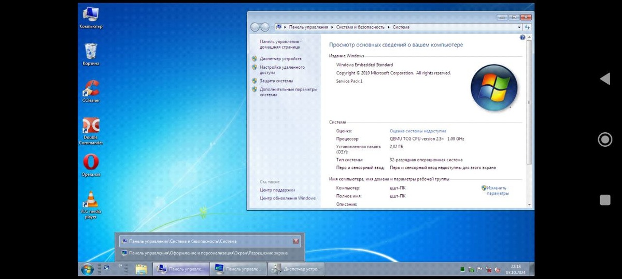This screenshot has height=279, width=622.
Task: Click the shield icon beside Диспетчер устройств
Action: (x=255, y=59)
